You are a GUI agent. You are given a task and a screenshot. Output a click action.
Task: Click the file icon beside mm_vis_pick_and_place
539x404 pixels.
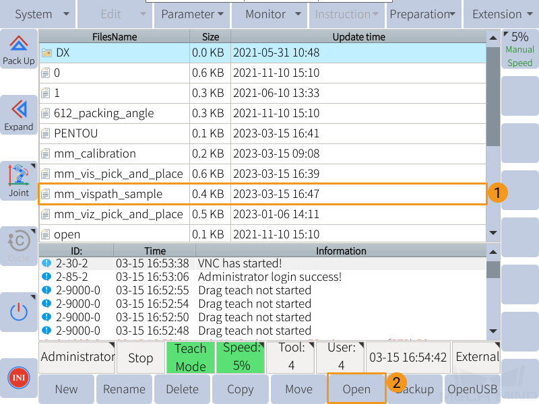point(45,174)
